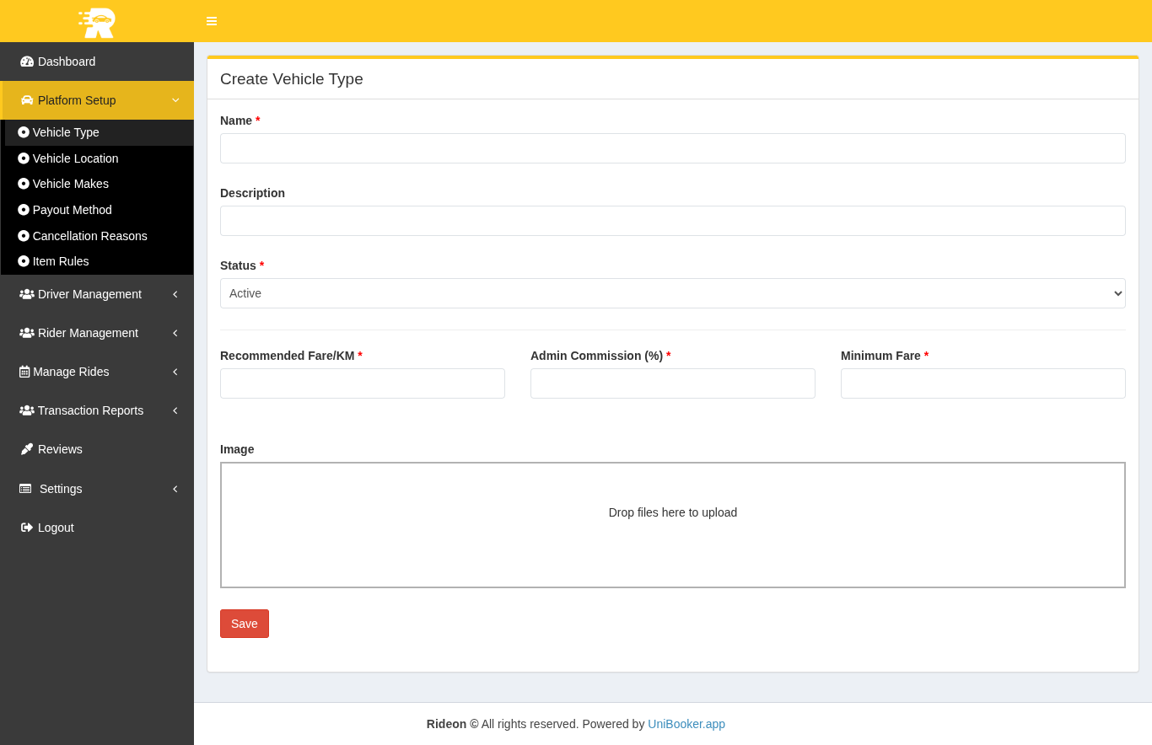
Task: Open the UniBooker.app footer link
Action: tap(686, 724)
